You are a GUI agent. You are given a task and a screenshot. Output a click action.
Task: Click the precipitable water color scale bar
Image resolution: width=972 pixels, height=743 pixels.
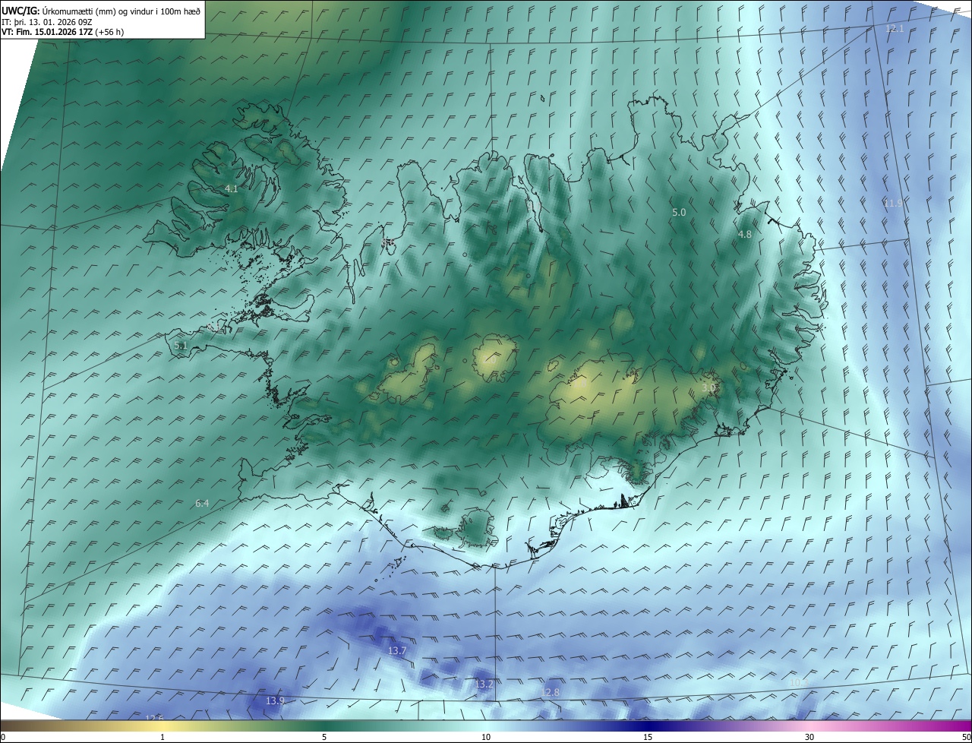486,726
